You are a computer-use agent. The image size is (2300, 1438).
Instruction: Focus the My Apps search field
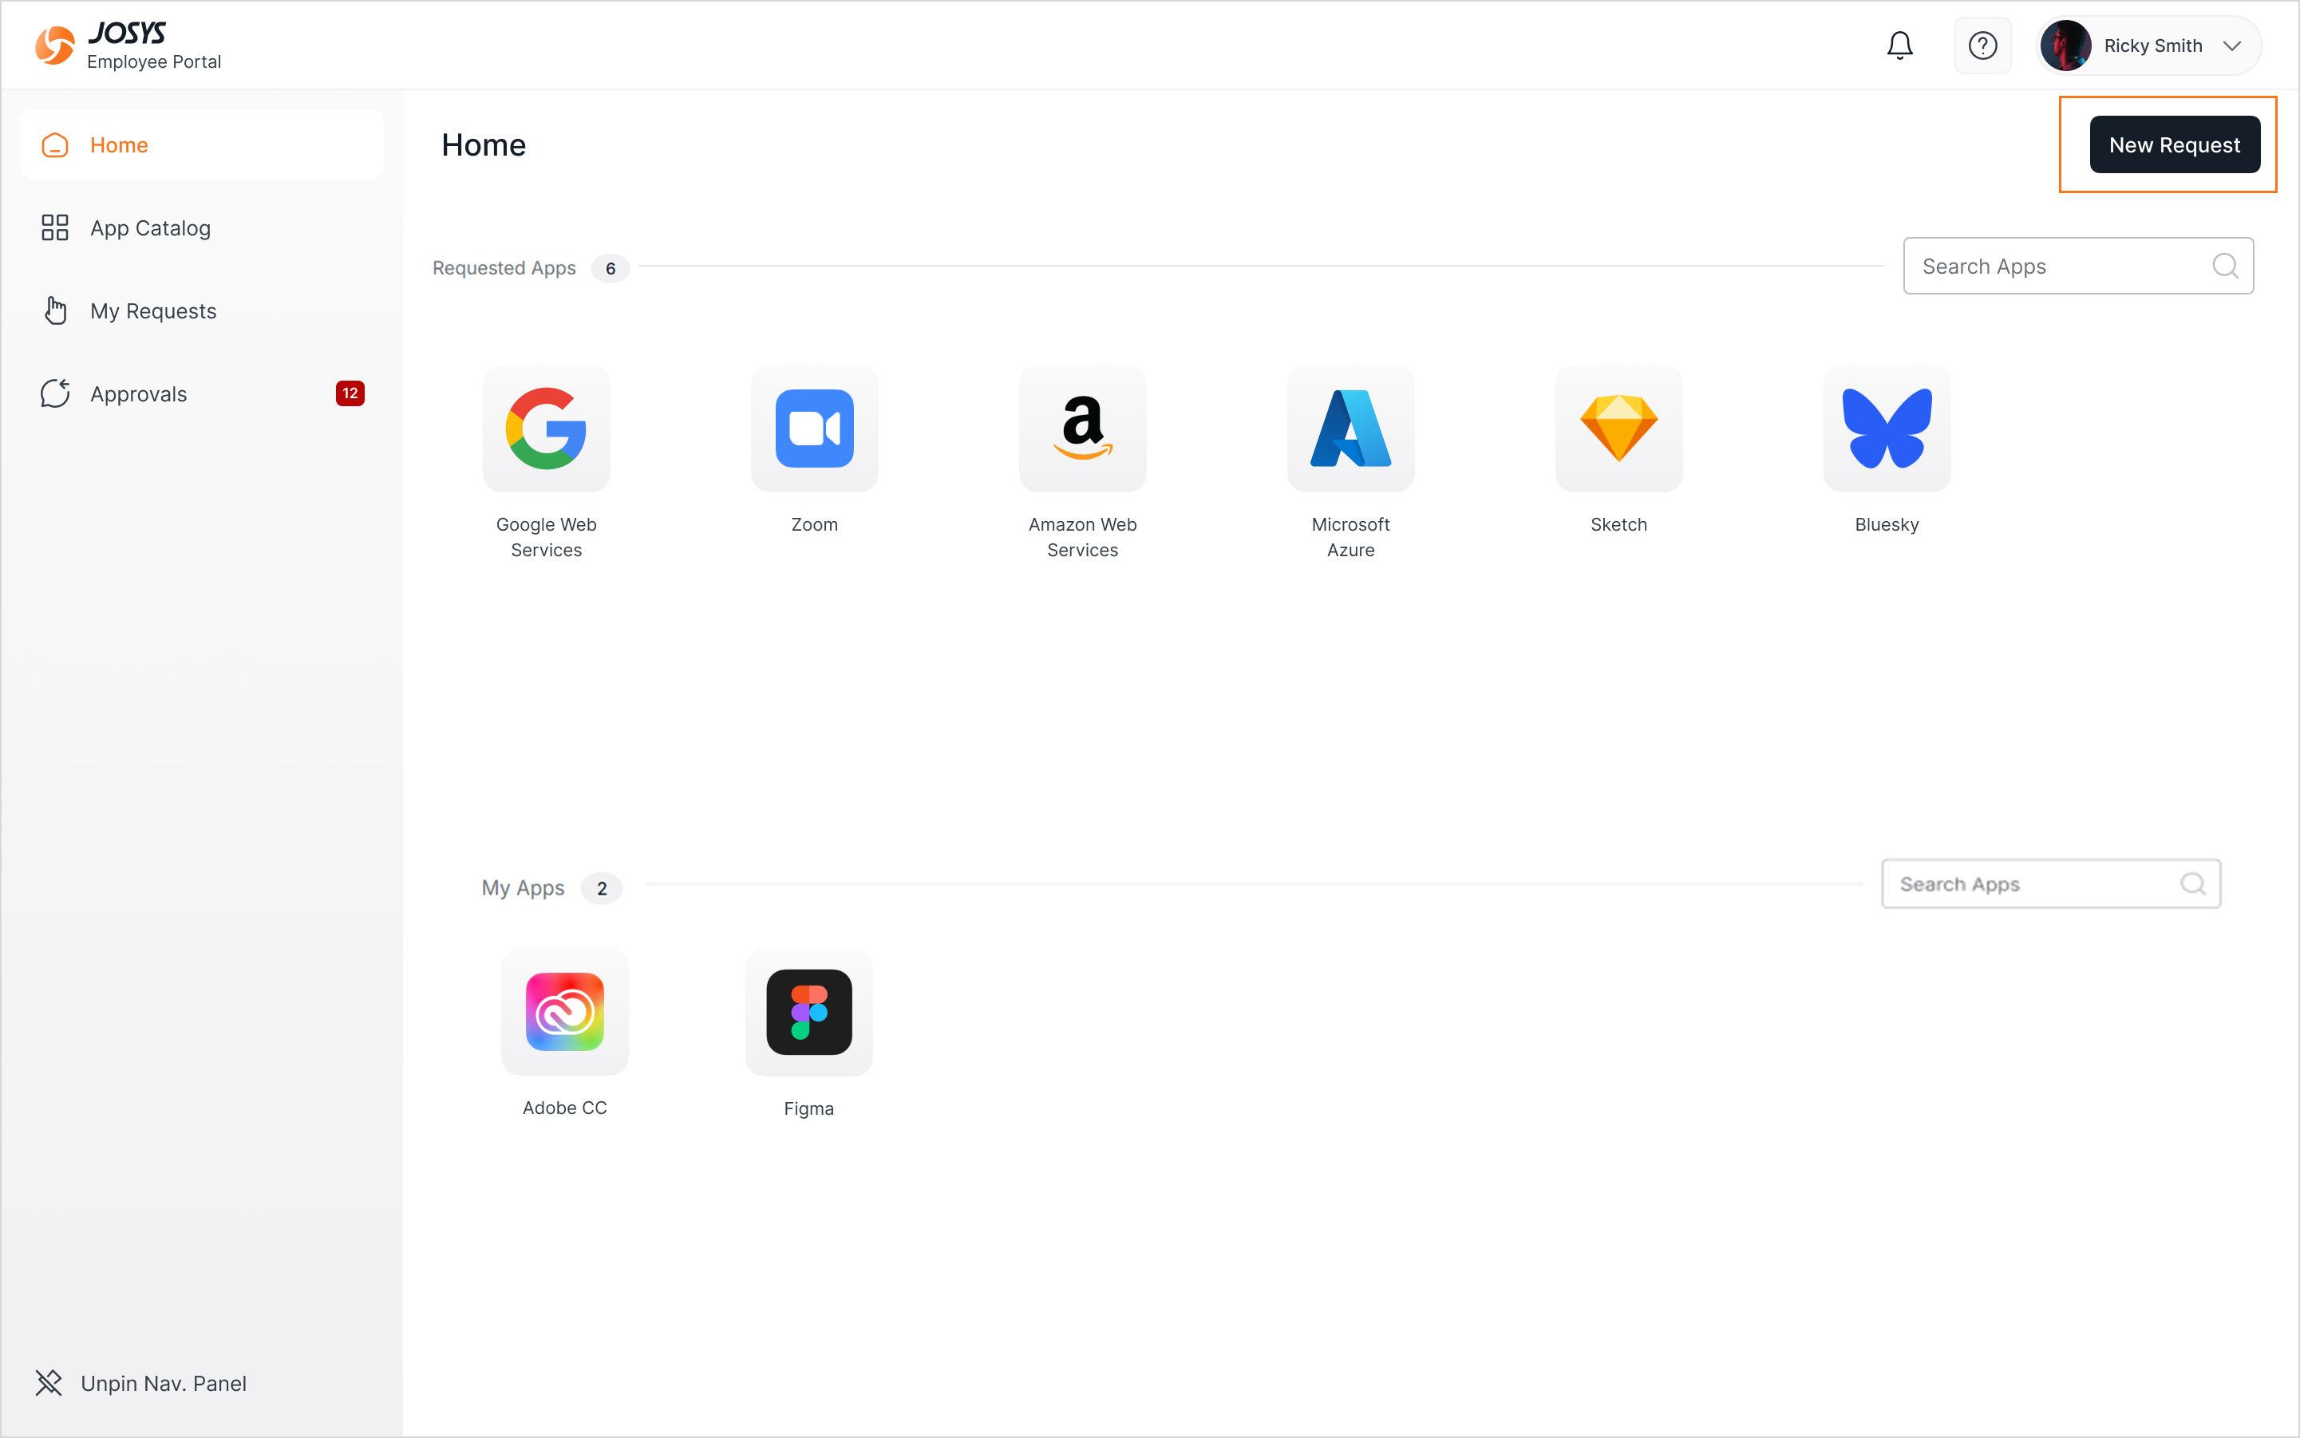coord(2051,884)
